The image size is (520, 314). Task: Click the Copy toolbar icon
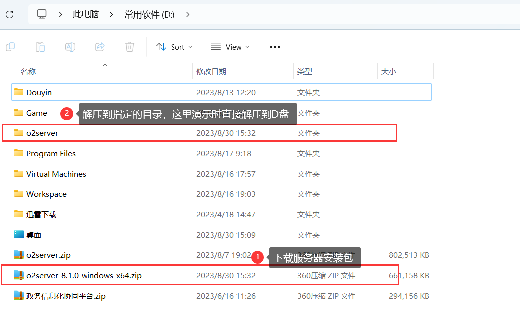click(x=10, y=47)
